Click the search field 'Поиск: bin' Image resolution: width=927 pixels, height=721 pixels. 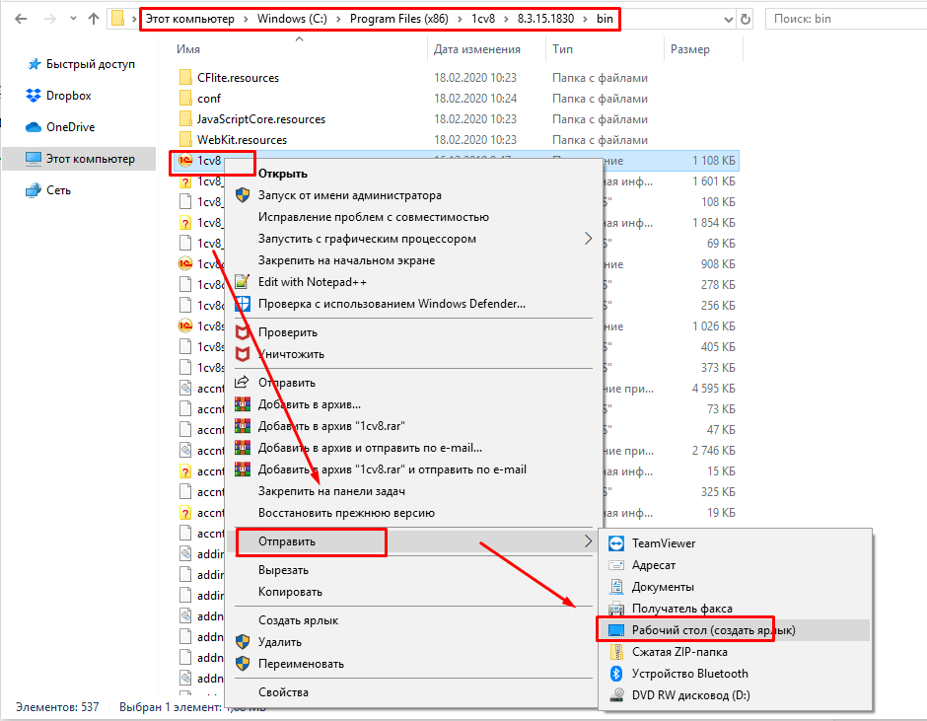click(846, 19)
